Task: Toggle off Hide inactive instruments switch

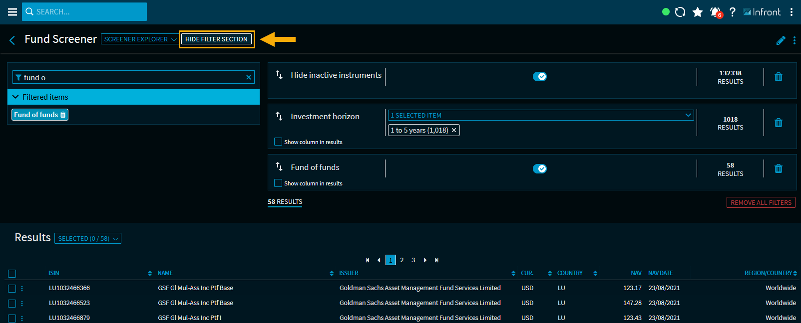Action: click(539, 76)
